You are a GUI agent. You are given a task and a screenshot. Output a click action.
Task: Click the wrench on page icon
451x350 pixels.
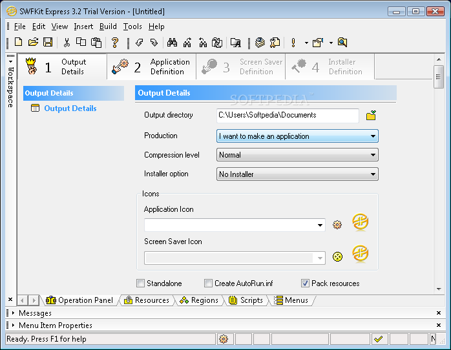click(x=275, y=43)
